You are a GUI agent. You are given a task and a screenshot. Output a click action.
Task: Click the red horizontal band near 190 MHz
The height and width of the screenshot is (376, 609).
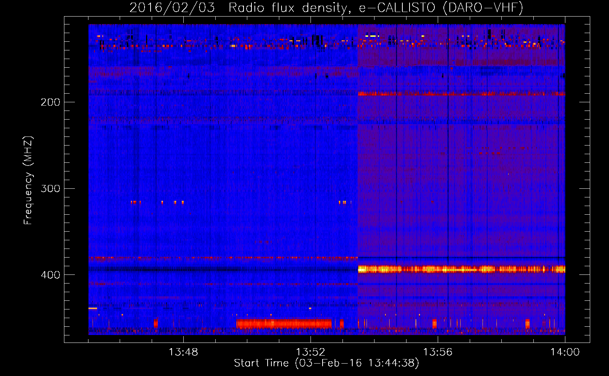pos(461,93)
